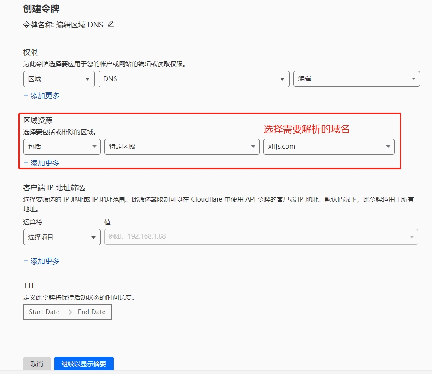
Task: Open the 包括 include/exclude dropdown
Action: pos(62,146)
